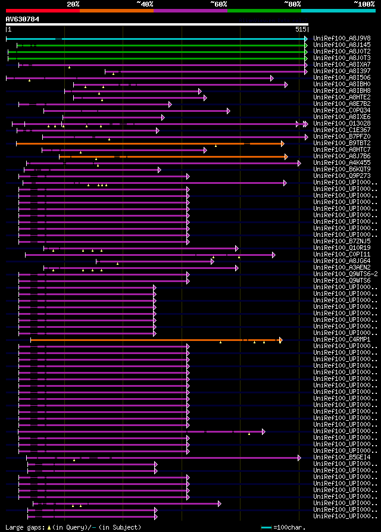Open the UniRef100_A8J9V8 hit label
381x532 pixels.
(342, 38)
